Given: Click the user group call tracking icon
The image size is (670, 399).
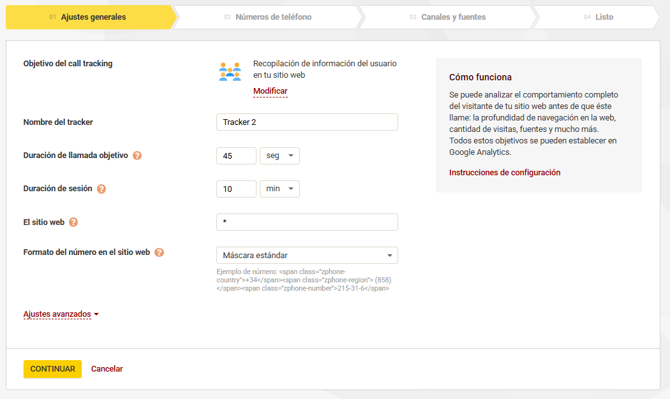Looking at the screenshot, I should (230, 71).
